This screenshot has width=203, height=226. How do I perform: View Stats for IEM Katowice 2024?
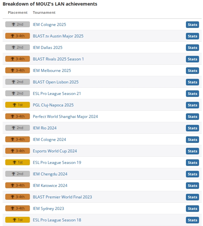click(192, 186)
